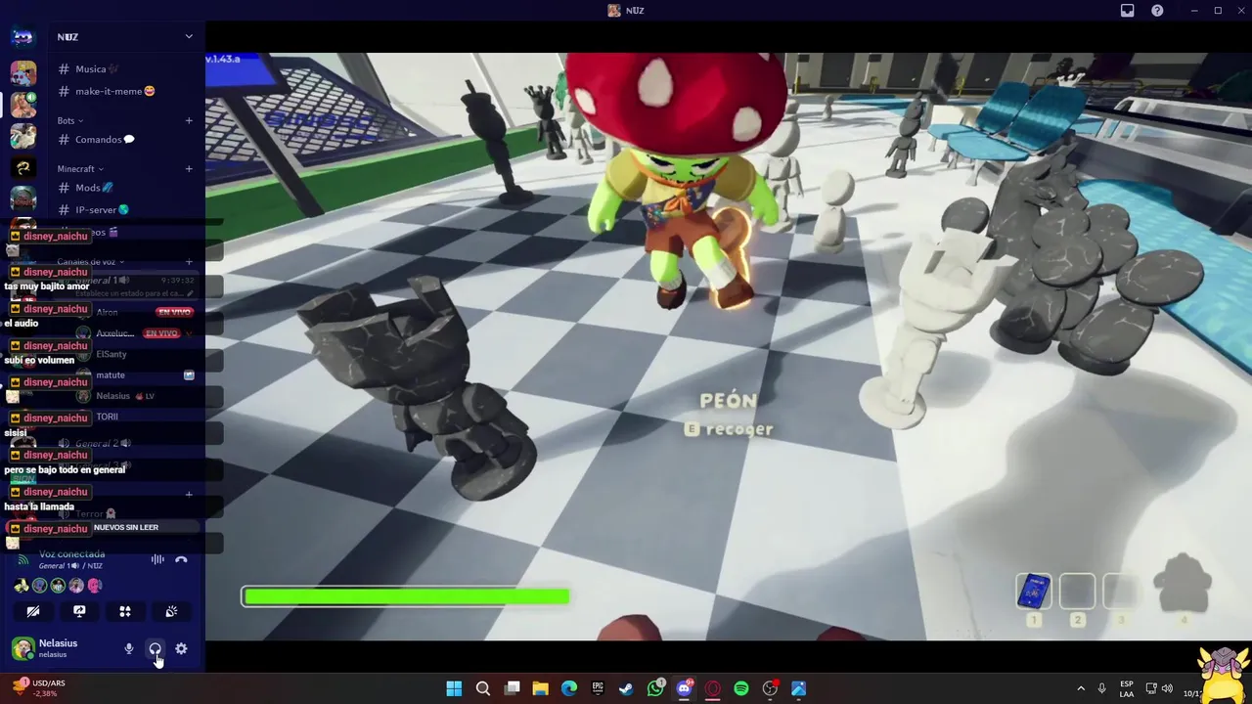The height and width of the screenshot is (704, 1252).
Task: Open Opera GX from taskbar
Action: coord(713,688)
